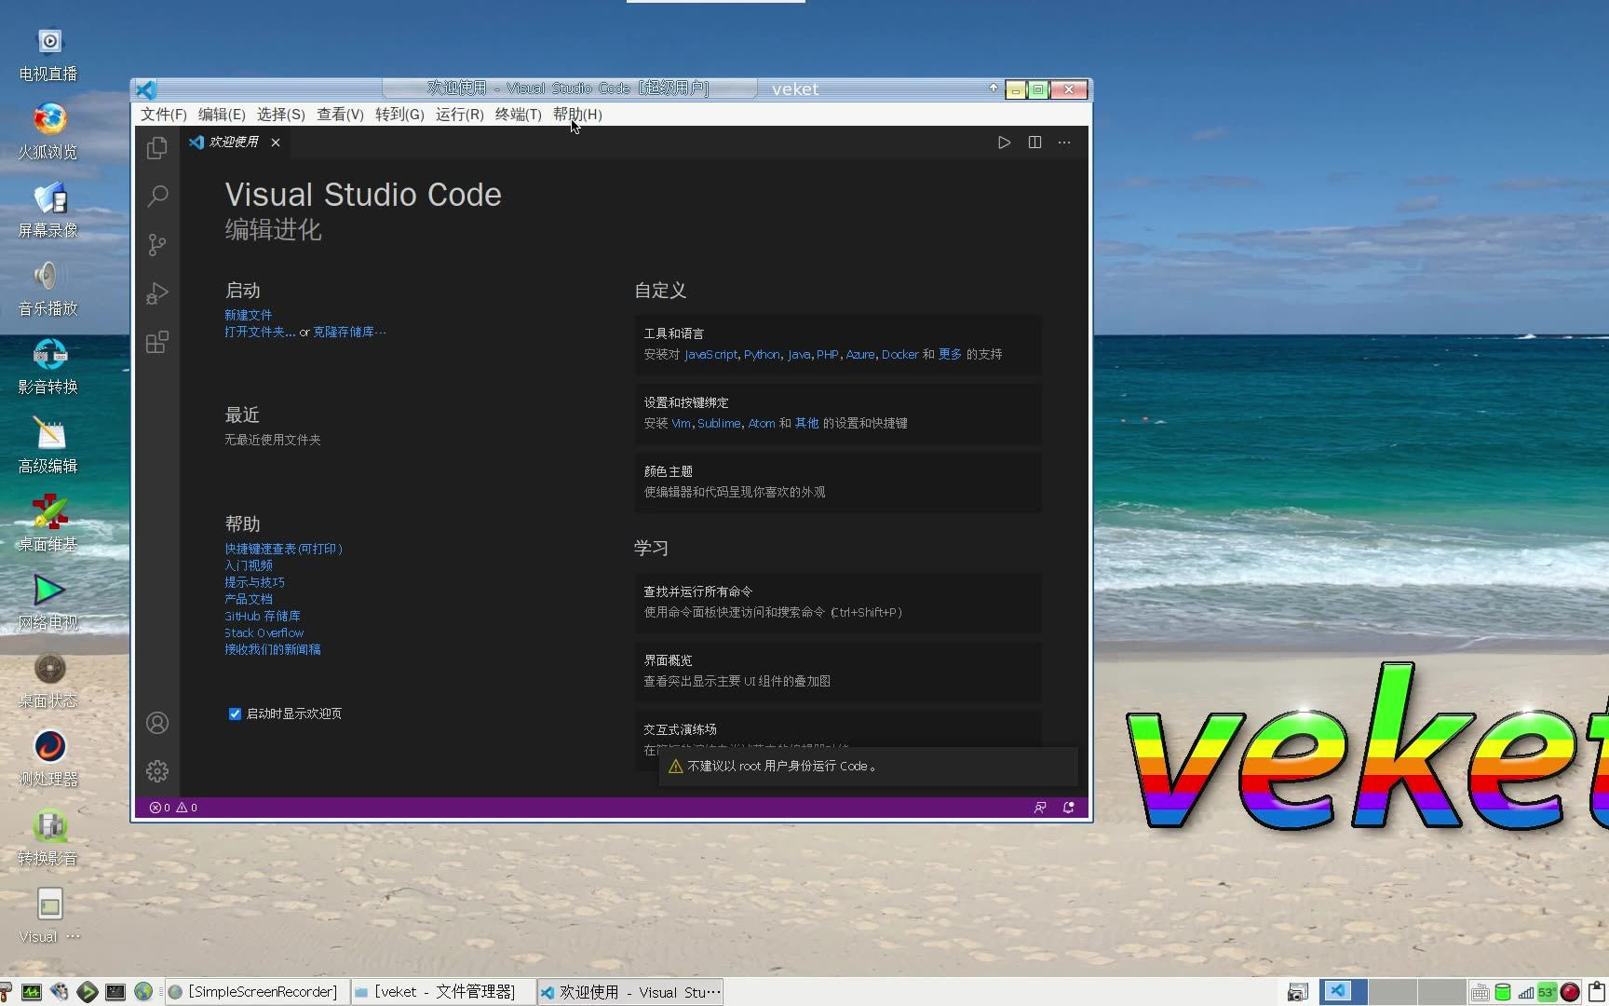Click the Vim keybindings link
The image size is (1609, 1006).
point(681,423)
